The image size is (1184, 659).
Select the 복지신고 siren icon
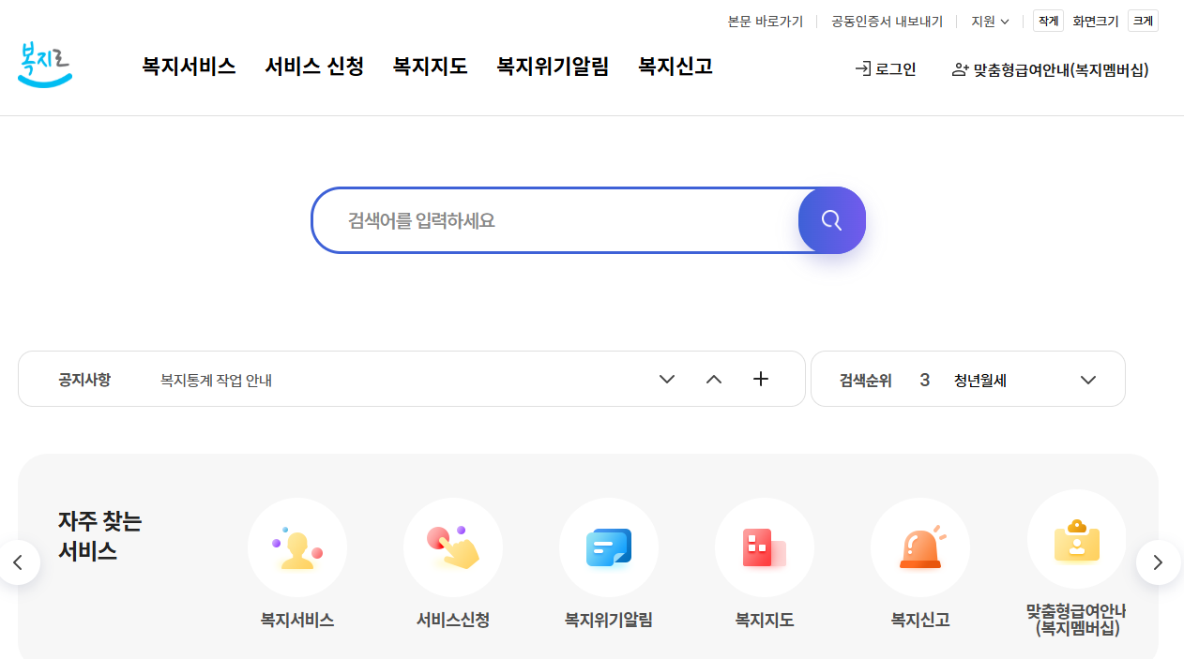[919, 547]
